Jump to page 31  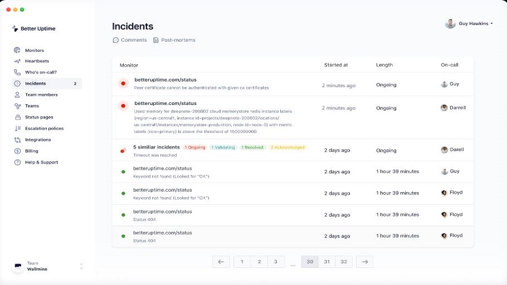327,262
